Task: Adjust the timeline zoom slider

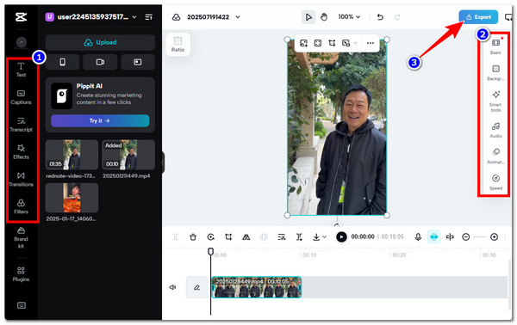Action: click(x=480, y=236)
